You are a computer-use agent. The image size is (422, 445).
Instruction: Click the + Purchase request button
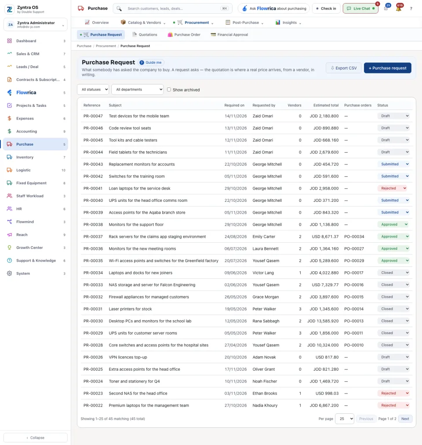387,68
